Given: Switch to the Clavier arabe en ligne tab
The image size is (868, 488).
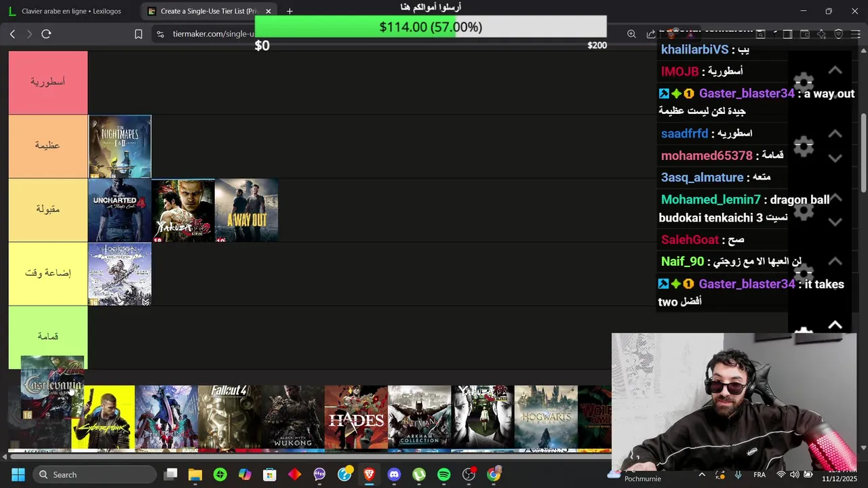Looking at the screenshot, I should (71, 12).
